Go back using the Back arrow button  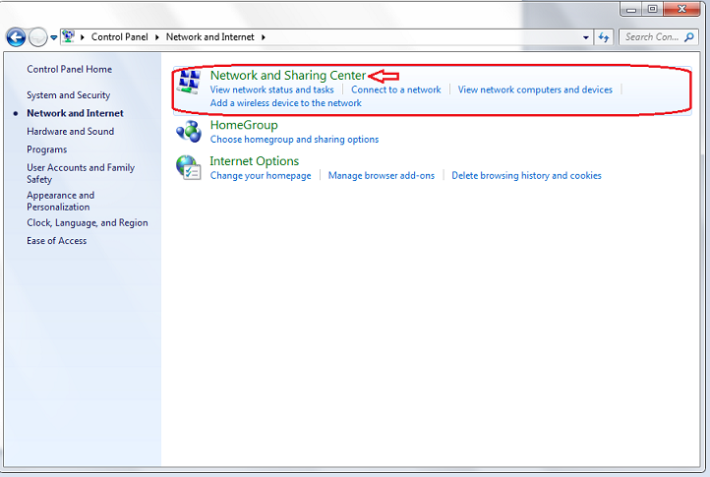(16, 37)
